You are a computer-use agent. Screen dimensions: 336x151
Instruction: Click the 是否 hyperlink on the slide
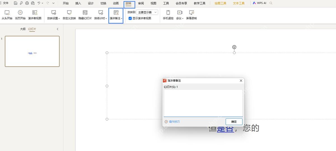point(225,128)
